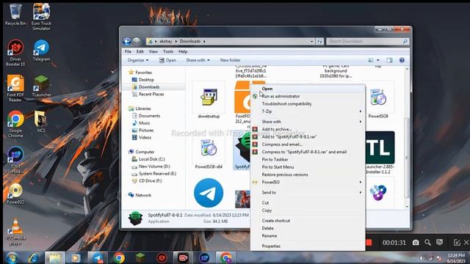
Task: Take a screenshot with recorder camera icon
Action: click(x=416, y=243)
